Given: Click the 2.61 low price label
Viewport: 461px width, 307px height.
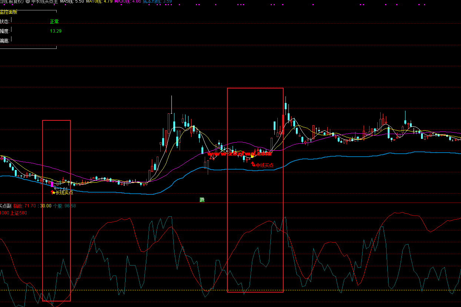Looking at the screenshot, I should 63,189.
